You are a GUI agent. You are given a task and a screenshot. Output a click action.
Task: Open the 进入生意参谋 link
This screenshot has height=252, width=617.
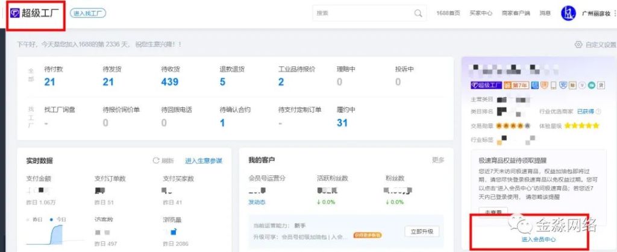204,160
